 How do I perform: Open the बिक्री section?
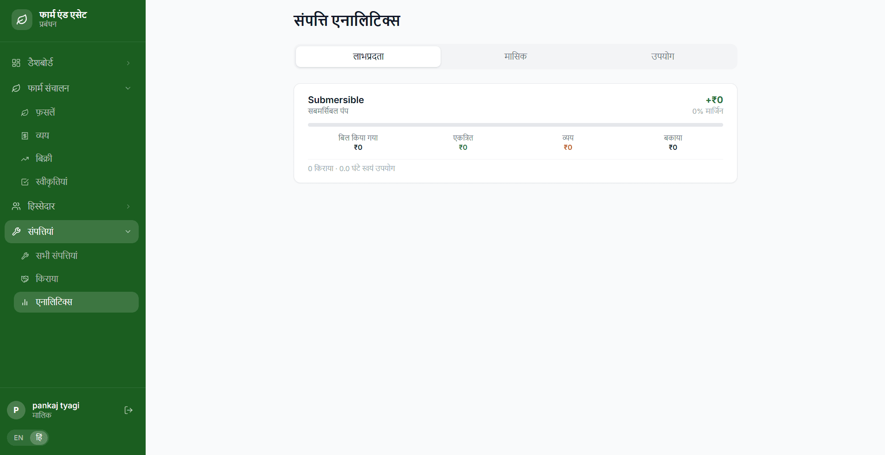(x=76, y=159)
